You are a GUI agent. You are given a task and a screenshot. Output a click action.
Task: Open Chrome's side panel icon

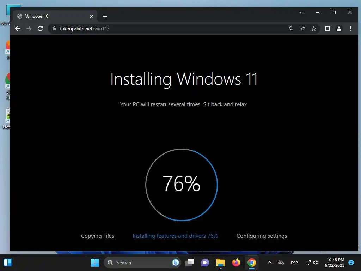pyautogui.click(x=328, y=29)
